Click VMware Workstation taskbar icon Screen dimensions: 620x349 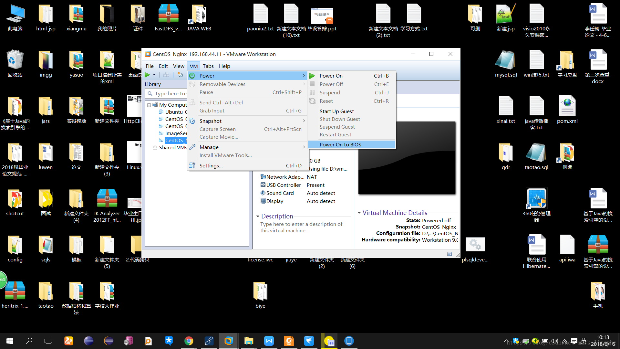pos(229,341)
